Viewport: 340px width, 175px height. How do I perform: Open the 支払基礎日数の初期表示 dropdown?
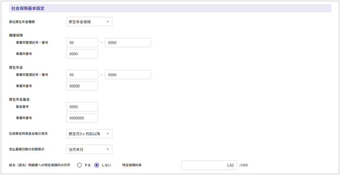(x=89, y=149)
